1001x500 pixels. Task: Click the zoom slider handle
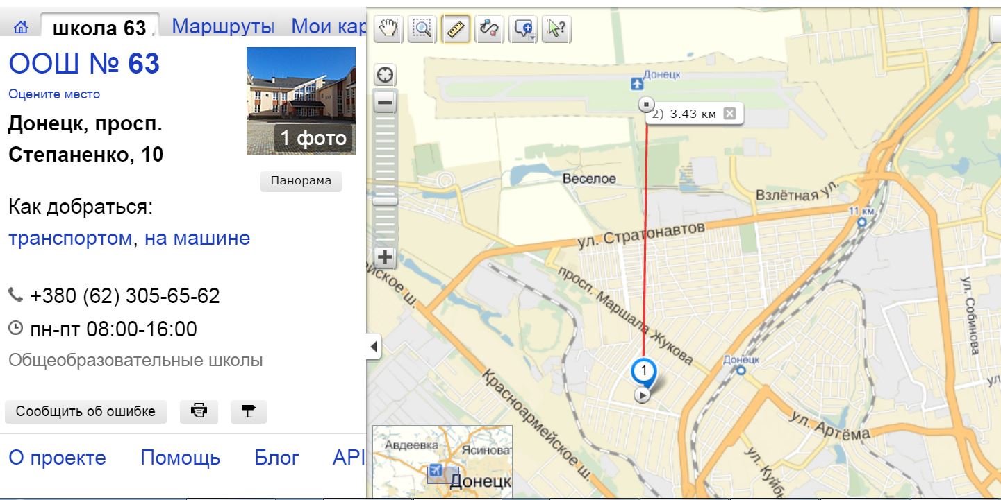[x=385, y=201]
